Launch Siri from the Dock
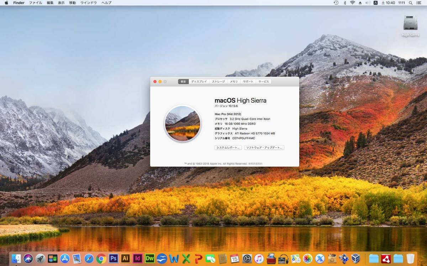Screen dimensions: 427x266 [x=28, y=259]
